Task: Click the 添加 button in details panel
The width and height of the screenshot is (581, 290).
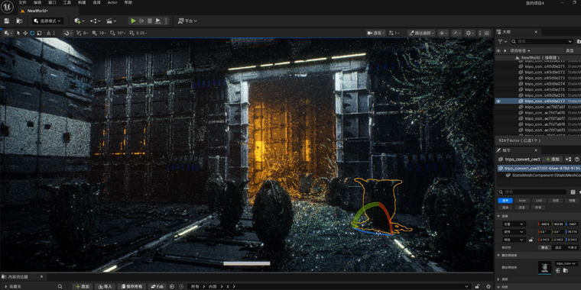Action: [552, 159]
